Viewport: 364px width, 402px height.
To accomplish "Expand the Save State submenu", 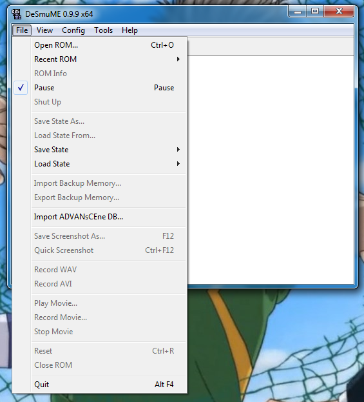I will 100,150.
